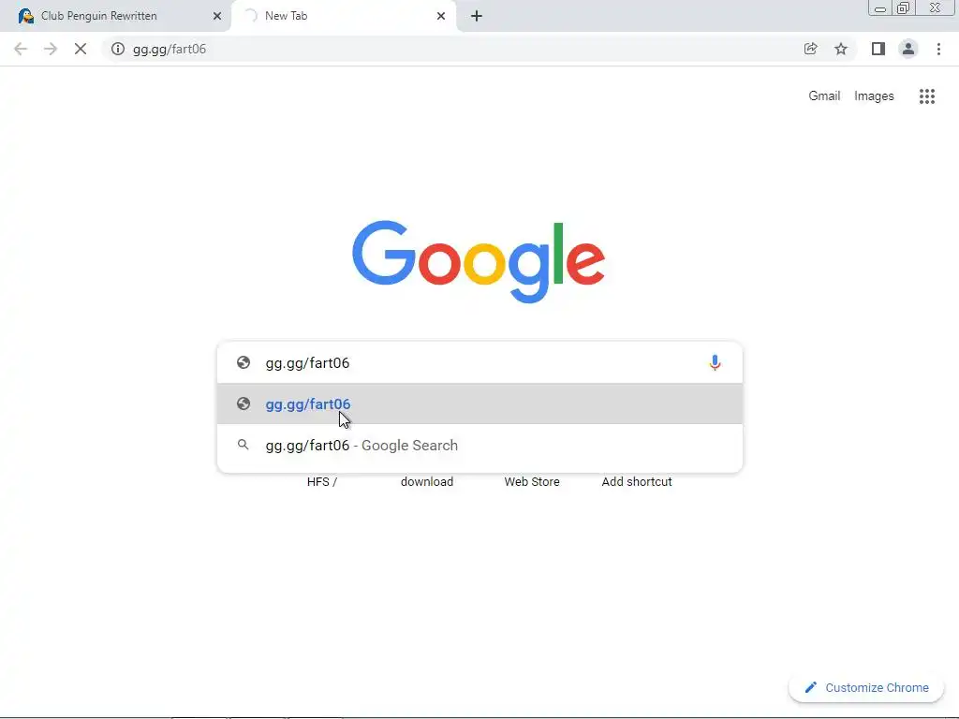Click the Google logo
Screen dimensions: 959x719
point(479,262)
